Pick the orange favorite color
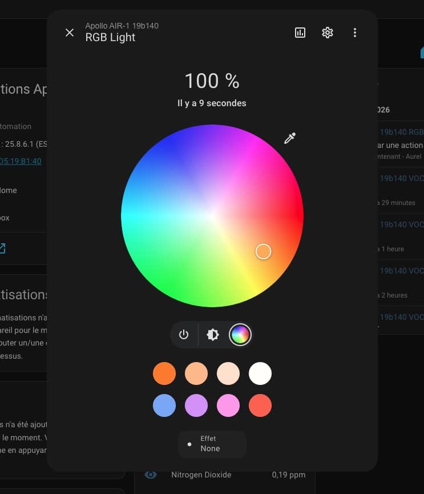 tap(164, 373)
